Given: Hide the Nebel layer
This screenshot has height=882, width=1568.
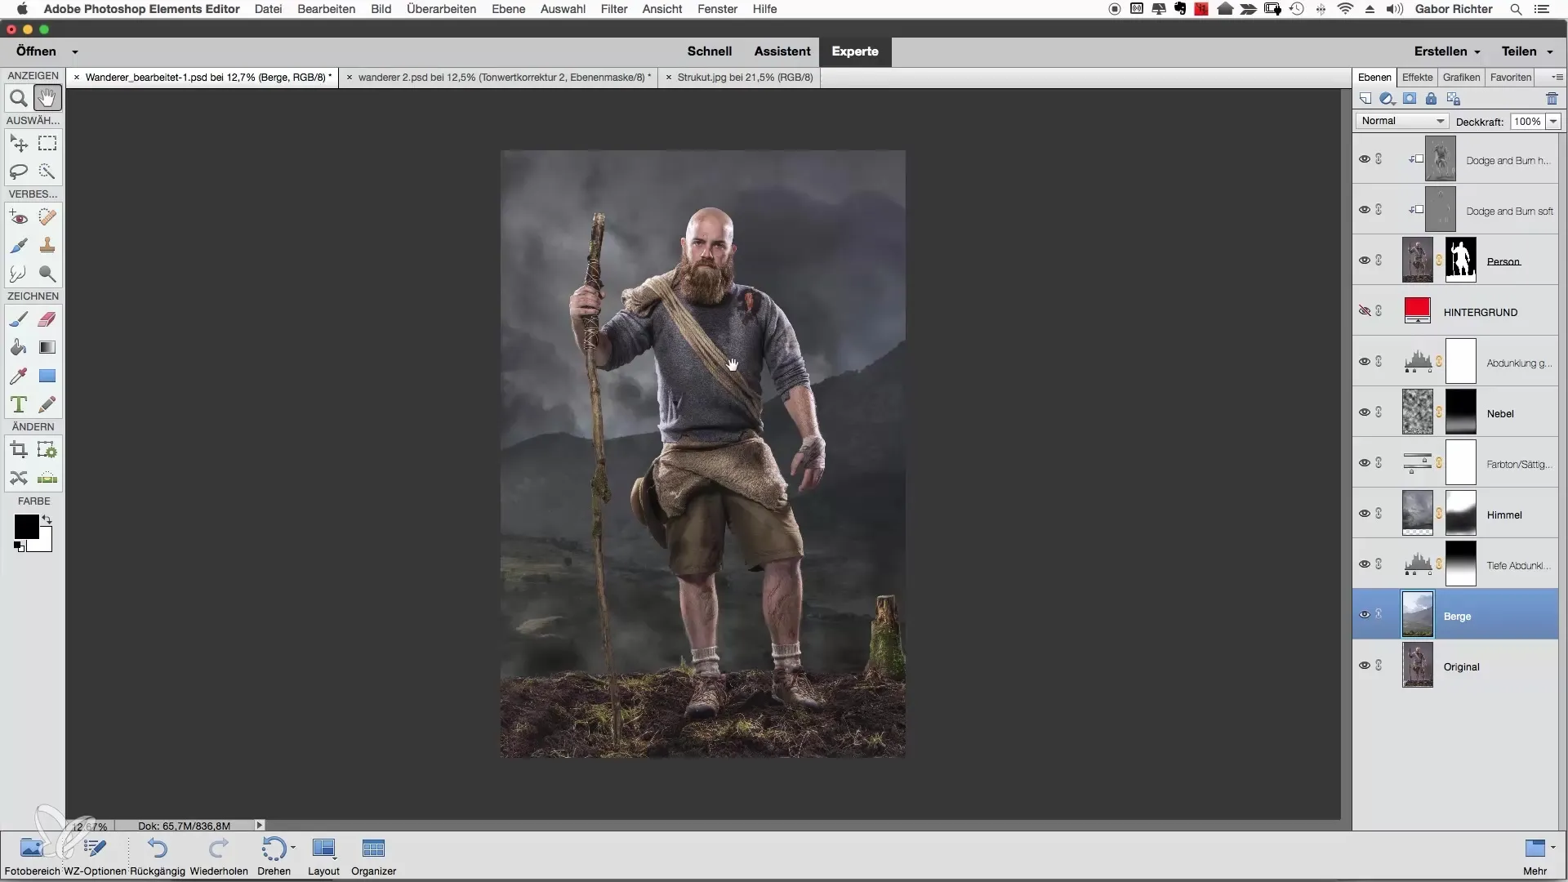Looking at the screenshot, I should [x=1364, y=412].
